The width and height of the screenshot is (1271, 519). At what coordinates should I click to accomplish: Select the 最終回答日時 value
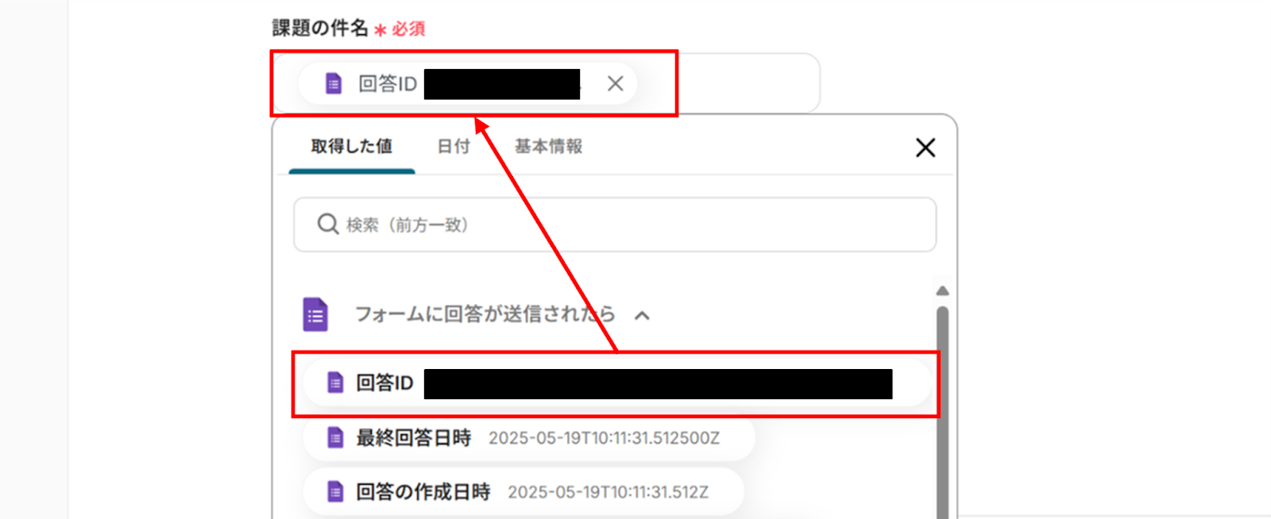point(528,437)
